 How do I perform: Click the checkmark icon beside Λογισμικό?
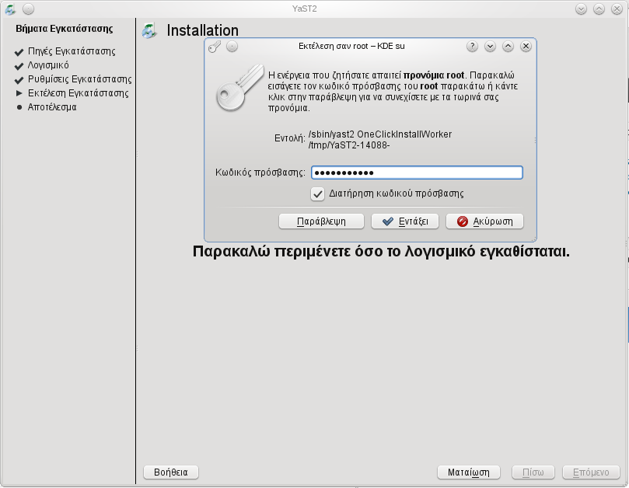coord(19,66)
